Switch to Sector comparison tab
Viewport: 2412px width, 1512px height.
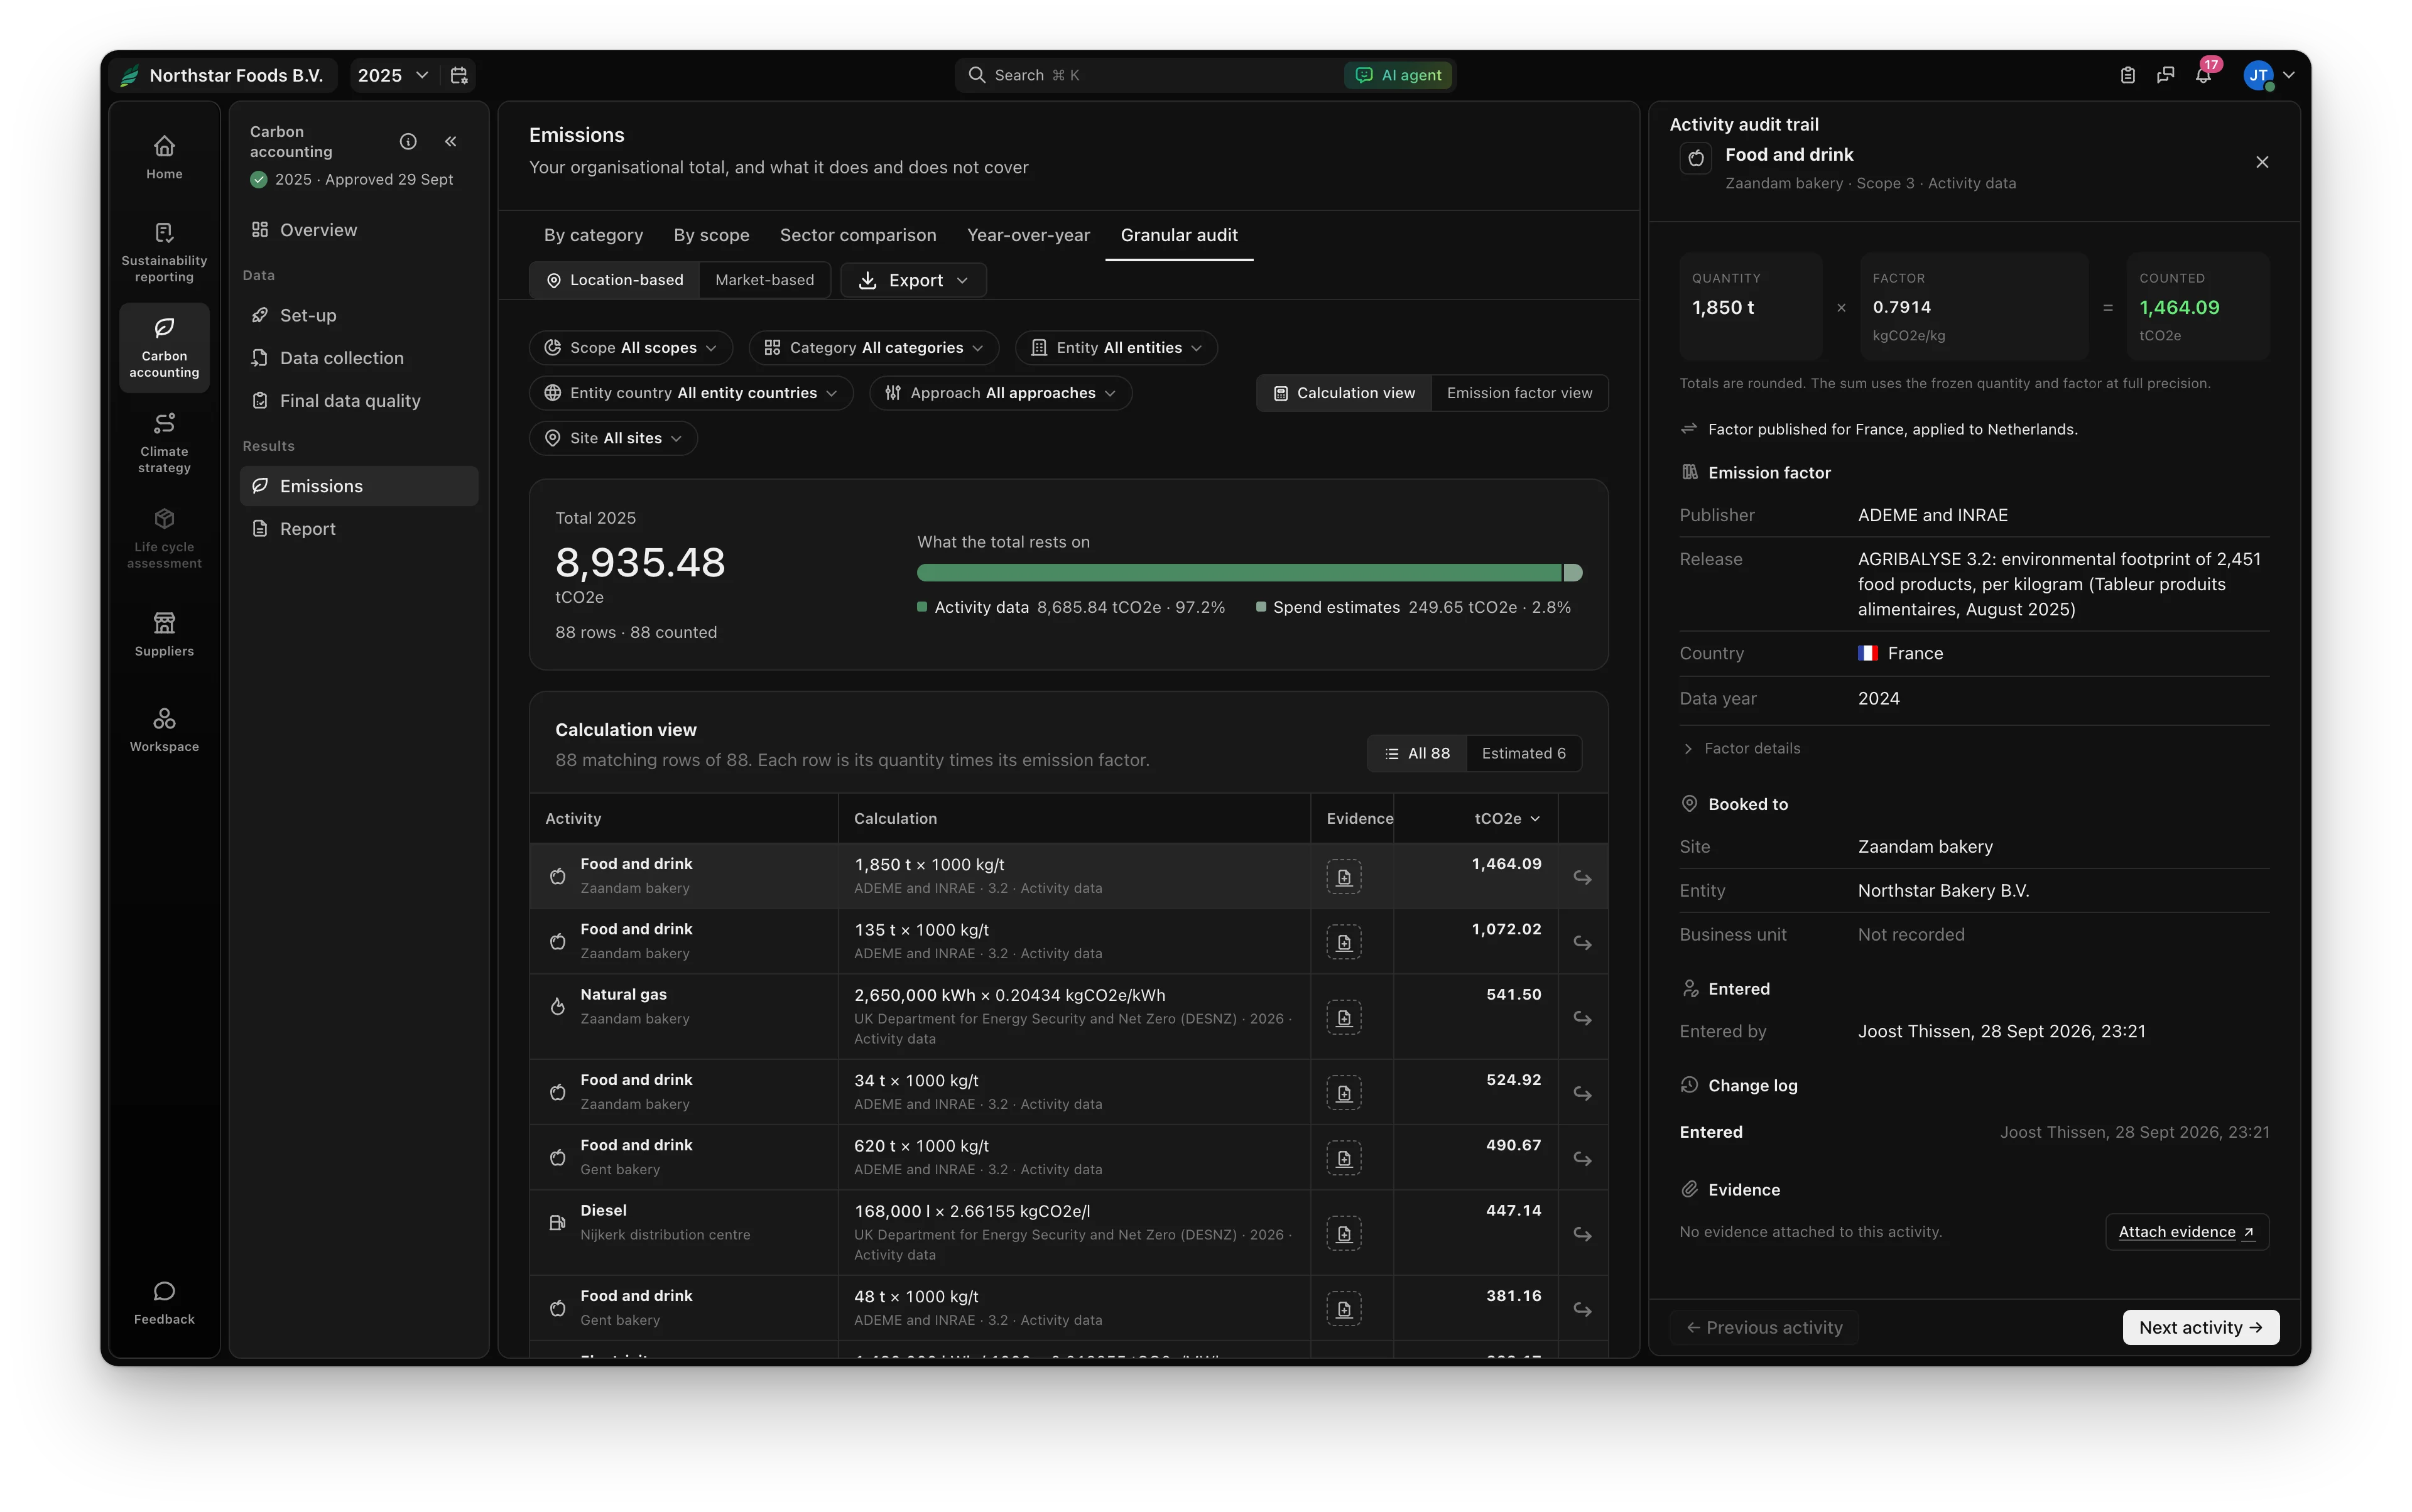(857, 235)
